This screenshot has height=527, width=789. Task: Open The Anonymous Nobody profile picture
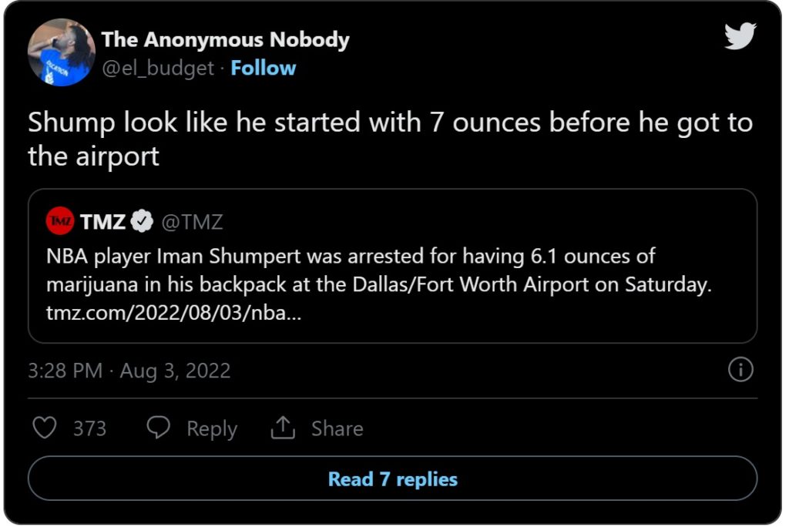[62, 52]
